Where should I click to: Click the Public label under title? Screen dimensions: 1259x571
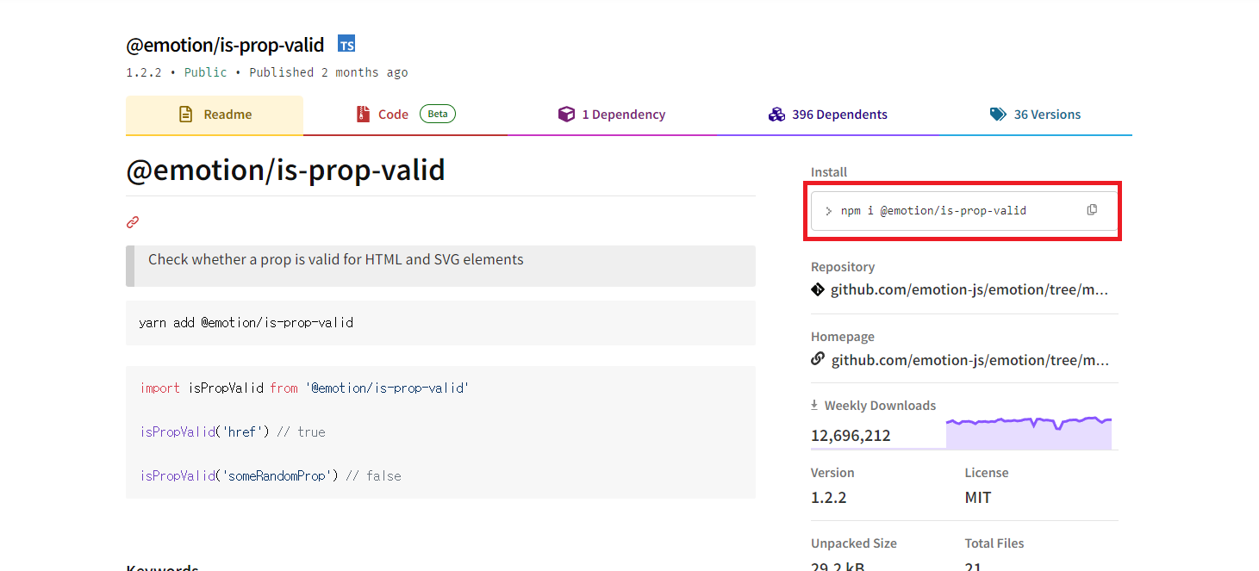(x=206, y=72)
